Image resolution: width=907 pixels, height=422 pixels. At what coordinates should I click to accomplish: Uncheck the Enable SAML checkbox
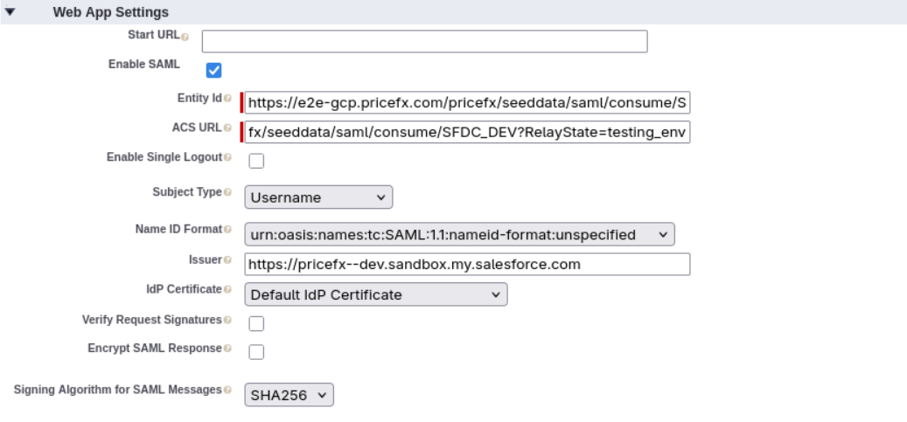click(x=213, y=70)
